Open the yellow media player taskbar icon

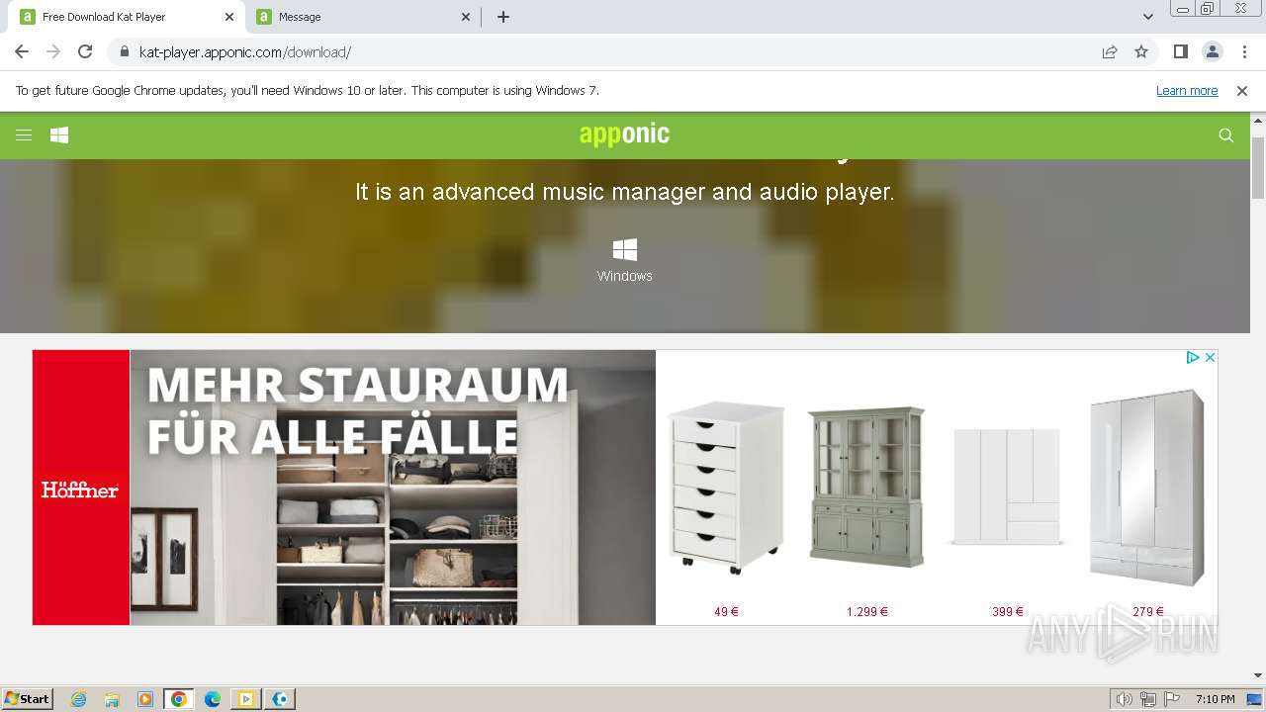(x=246, y=699)
